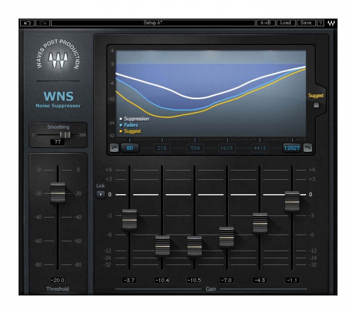Screen dimensions: 353x312
Task: Select the gain value field -7.0
Action: pyautogui.click(x=227, y=280)
